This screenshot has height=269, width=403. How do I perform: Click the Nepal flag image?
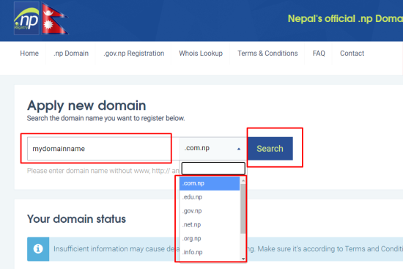point(55,18)
